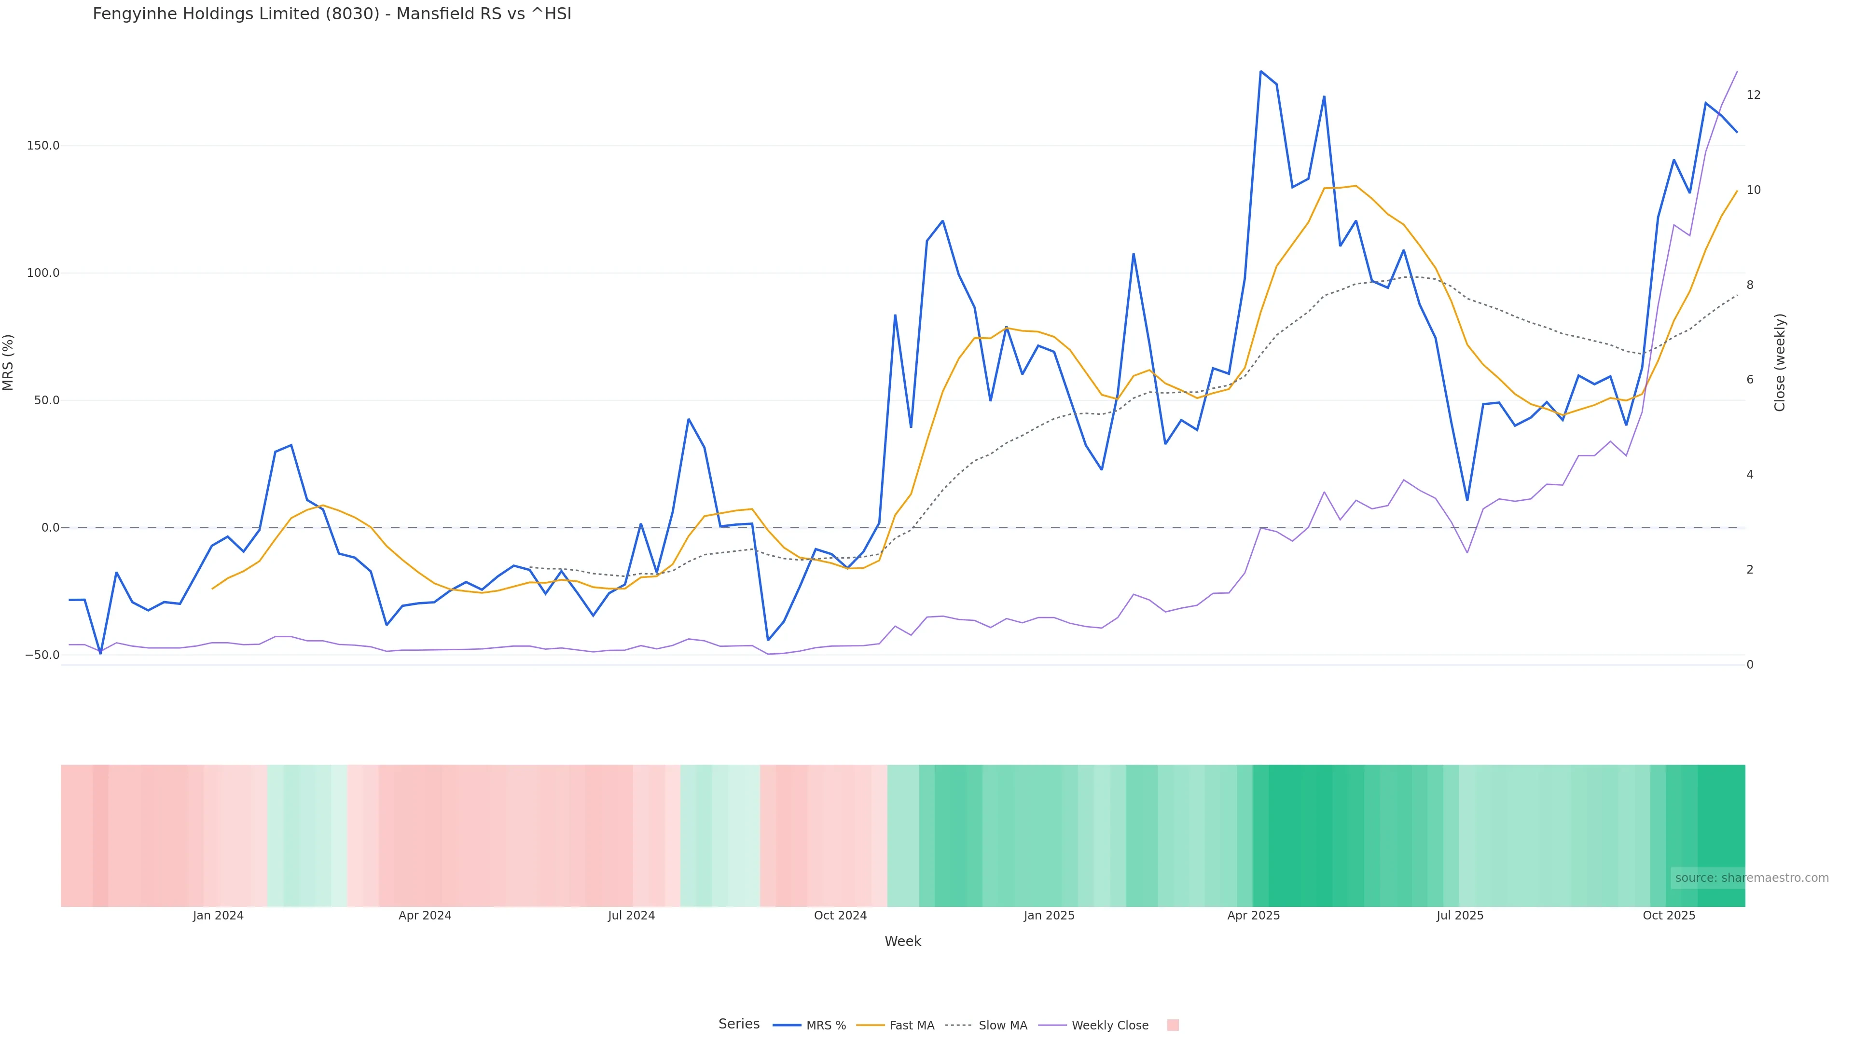Click the chart title Fengyinhe Holdings Limited
The height and width of the screenshot is (1042, 1853).
point(332,14)
